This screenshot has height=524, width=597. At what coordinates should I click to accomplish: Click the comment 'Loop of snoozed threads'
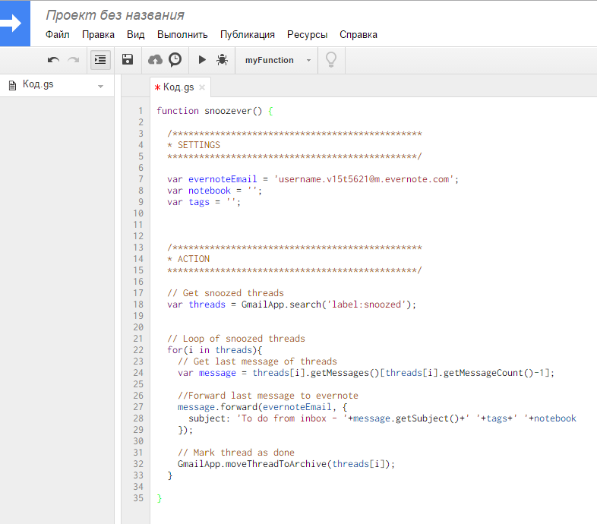(x=244, y=339)
